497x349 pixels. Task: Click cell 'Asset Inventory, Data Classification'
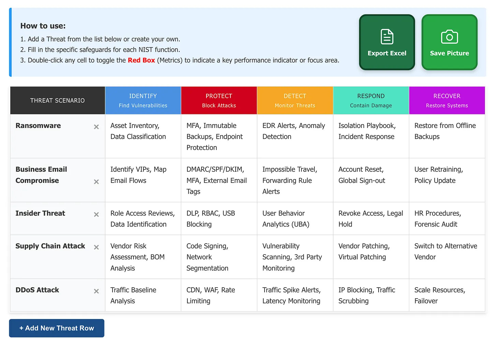pyautogui.click(x=143, y=136)
